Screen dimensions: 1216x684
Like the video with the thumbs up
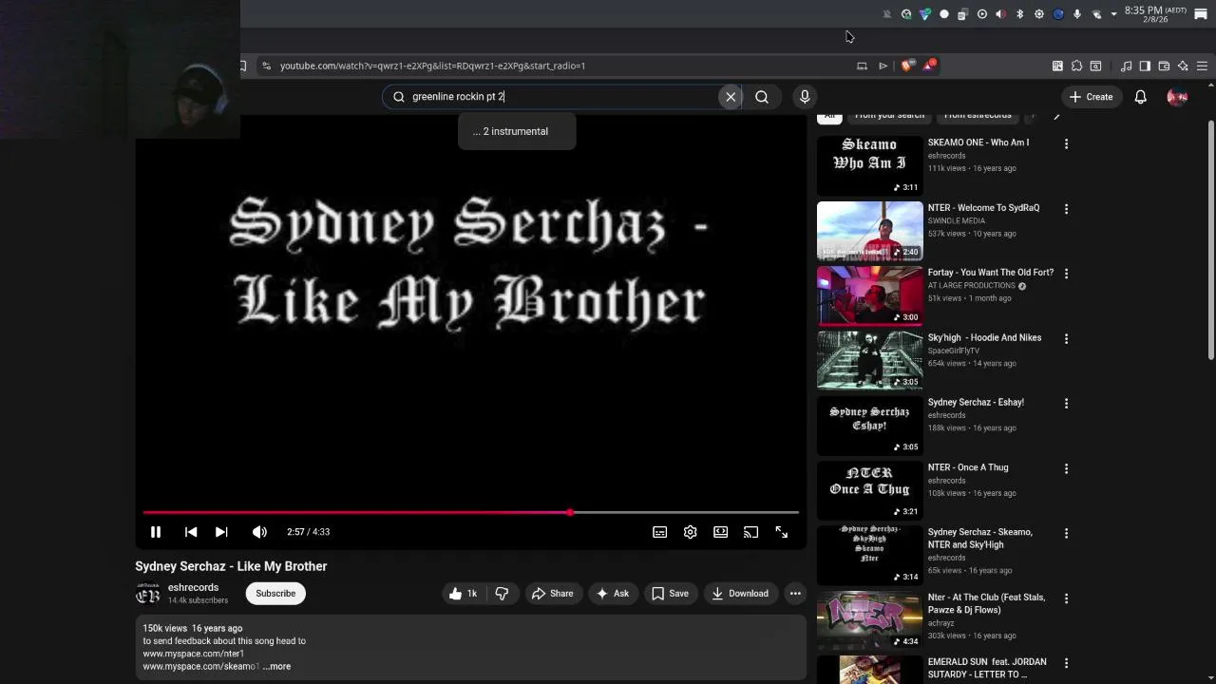point(464,594)
